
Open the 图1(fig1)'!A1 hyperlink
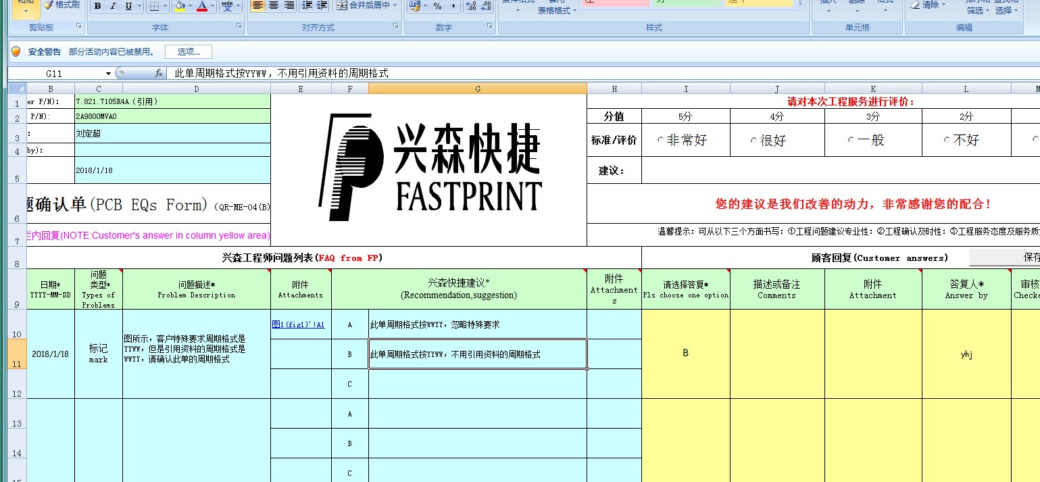[298, 324]
